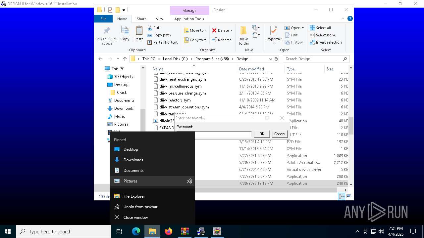Open Firefox from the taskbar
This screenshot has width=424, height=238.
coord(169,231)
